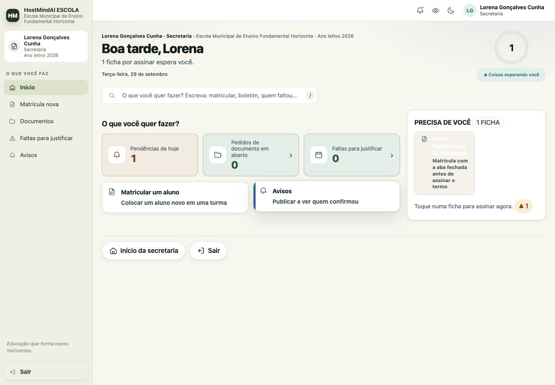This screenshot has width=555, height=385.
Task: Click the Sair button beside Início da secretaria
Action: [x=208, y=251]
